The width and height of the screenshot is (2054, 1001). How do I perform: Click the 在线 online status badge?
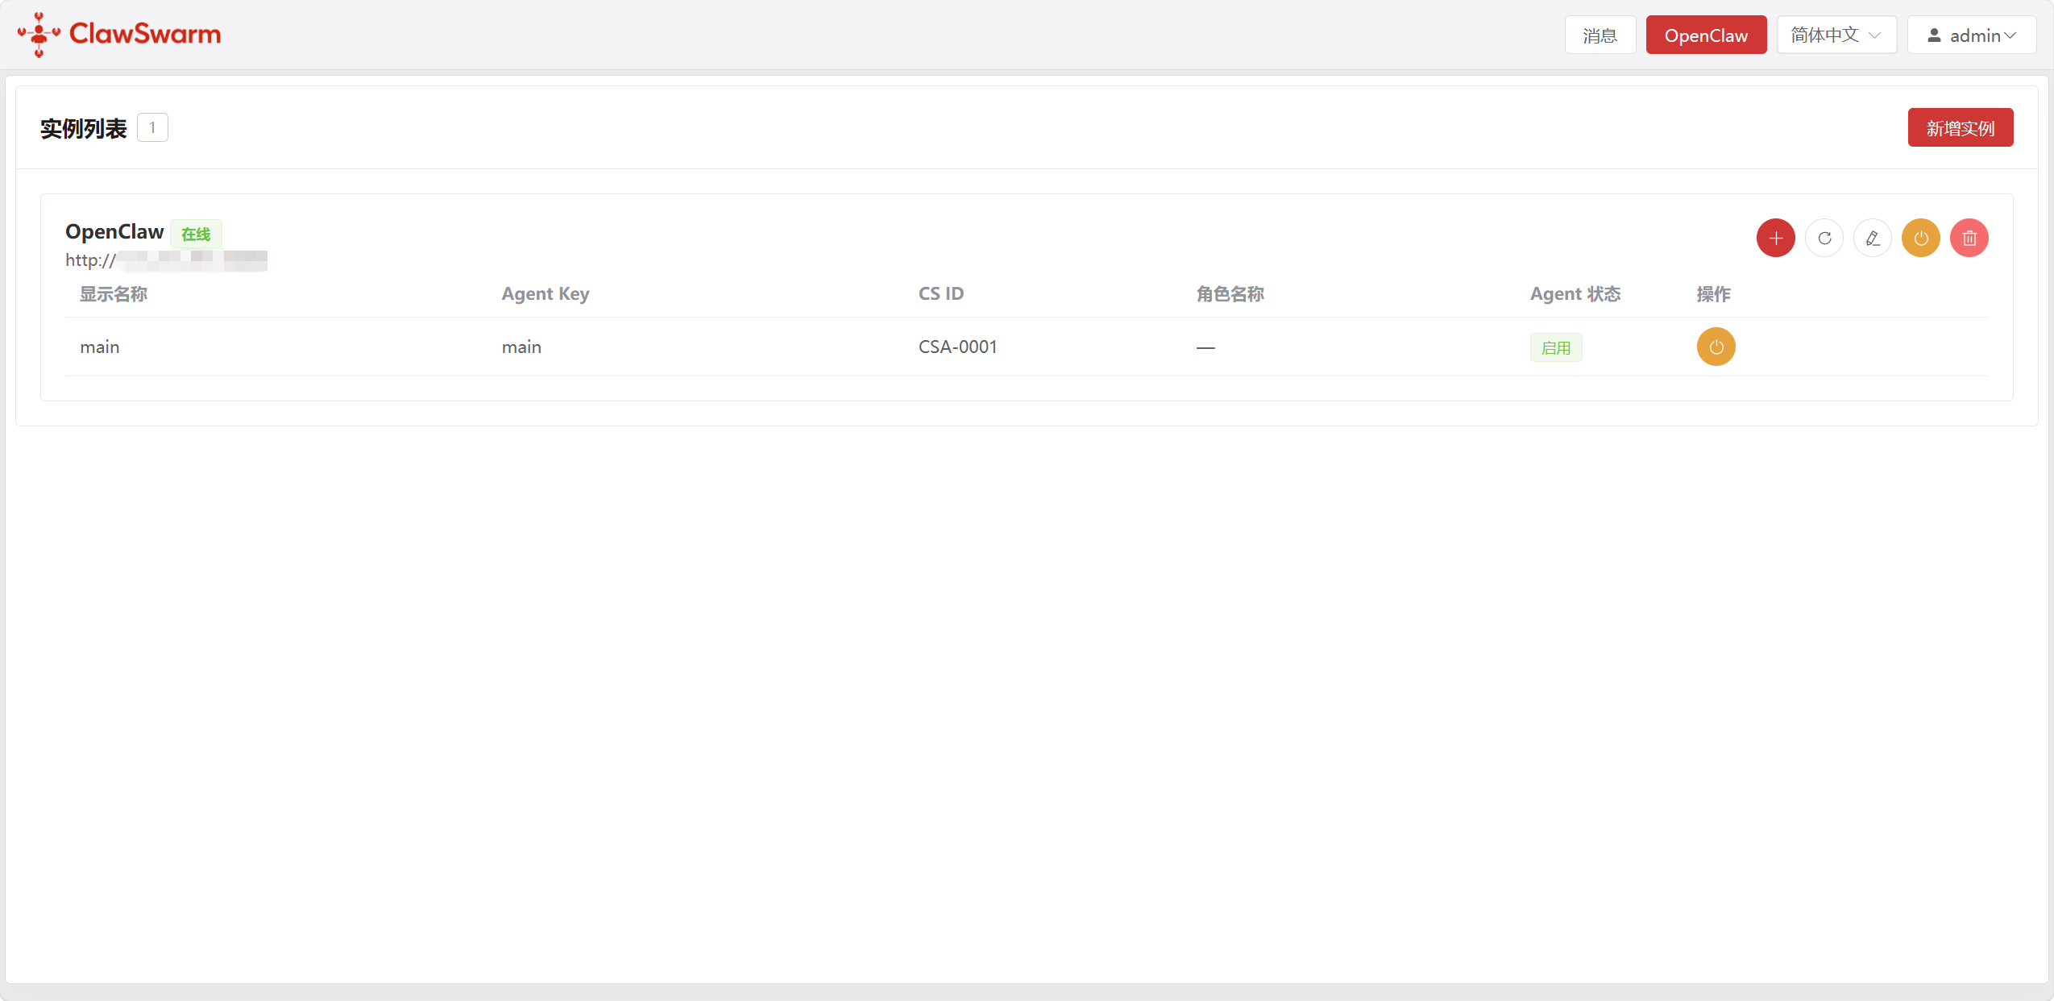(x=196, y=234)
